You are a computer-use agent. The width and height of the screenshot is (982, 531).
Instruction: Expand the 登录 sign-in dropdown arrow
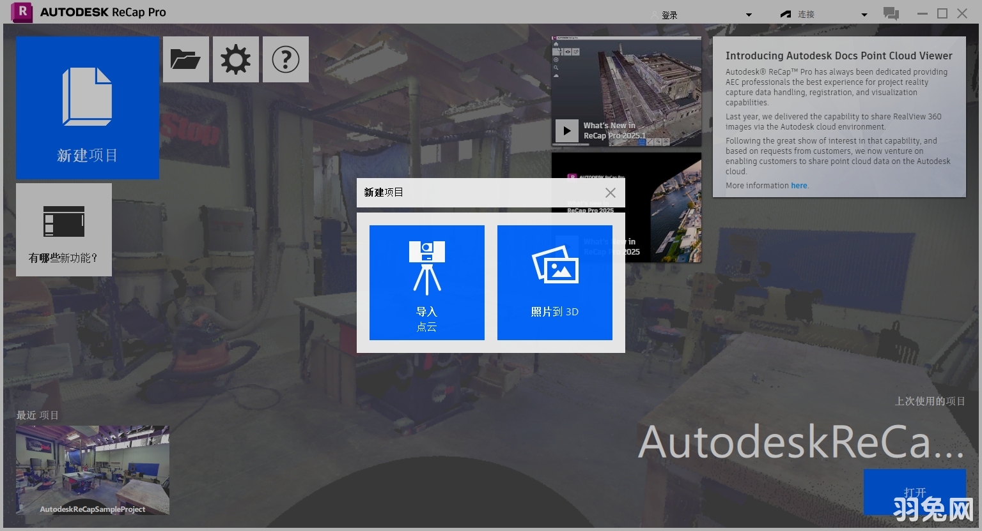[748, 14]
